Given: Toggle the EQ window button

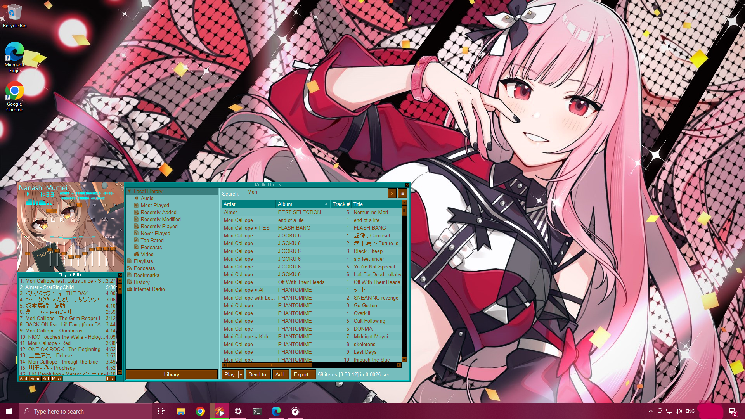Looking at the screenshot, I should (94, 205).
